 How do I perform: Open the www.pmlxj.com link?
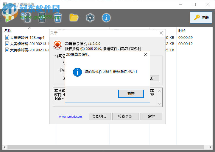71,116
